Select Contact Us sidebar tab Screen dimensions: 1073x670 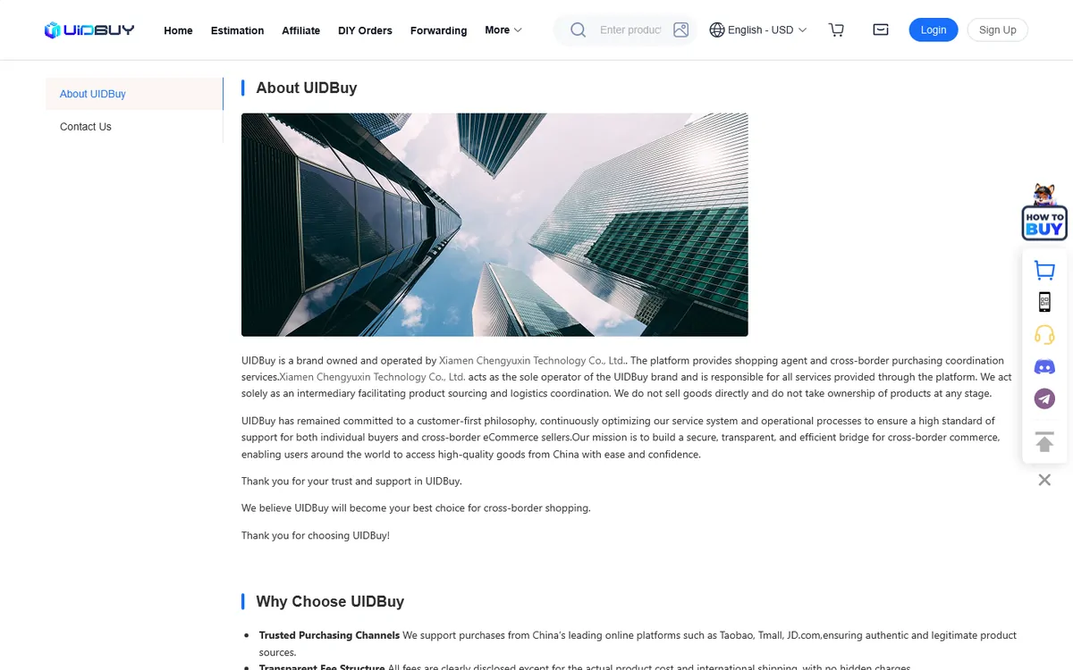tap(134, 127)
